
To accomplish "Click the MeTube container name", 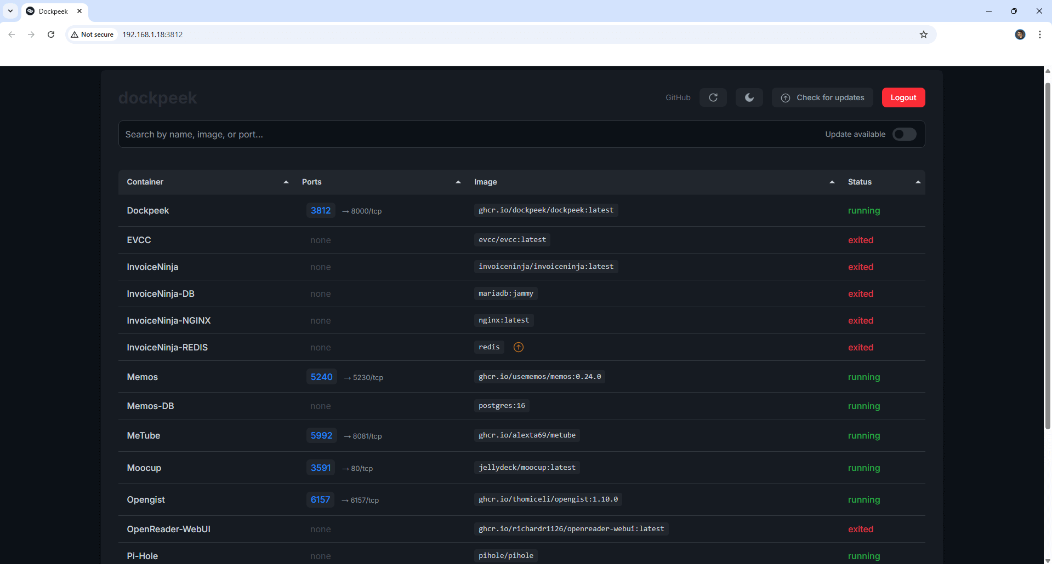I will point(144,435).
